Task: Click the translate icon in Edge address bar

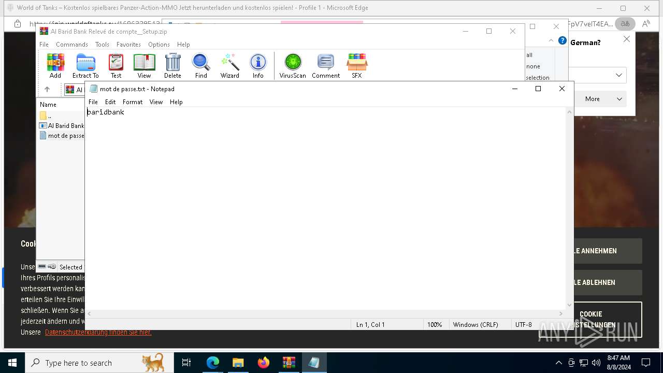Action: pos(625,24)
